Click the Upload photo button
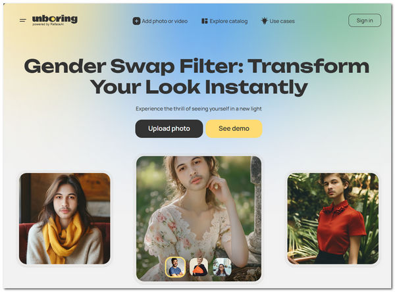 [x=169, y=129]
